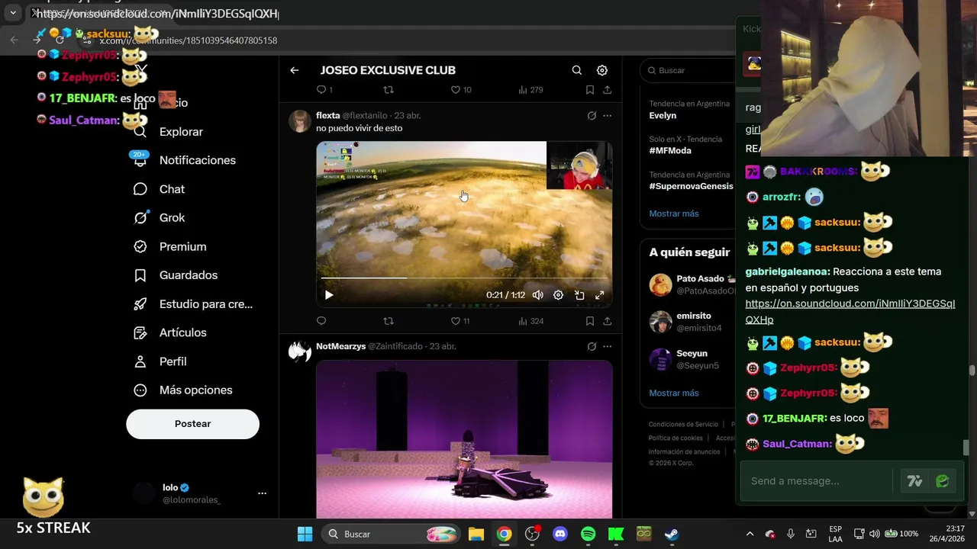Click the green Kick emote button

[943, 481]
